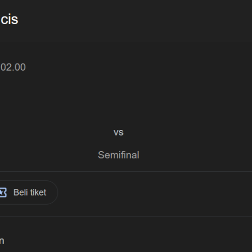
Task: Click the word Beli in the button
Action: click(21, 193)
